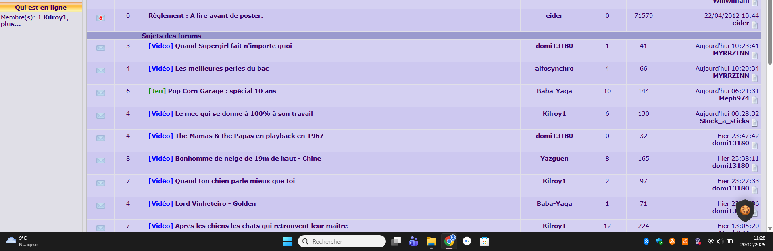Open 'Règlement : A lire avant de poster'

point(205,16)
